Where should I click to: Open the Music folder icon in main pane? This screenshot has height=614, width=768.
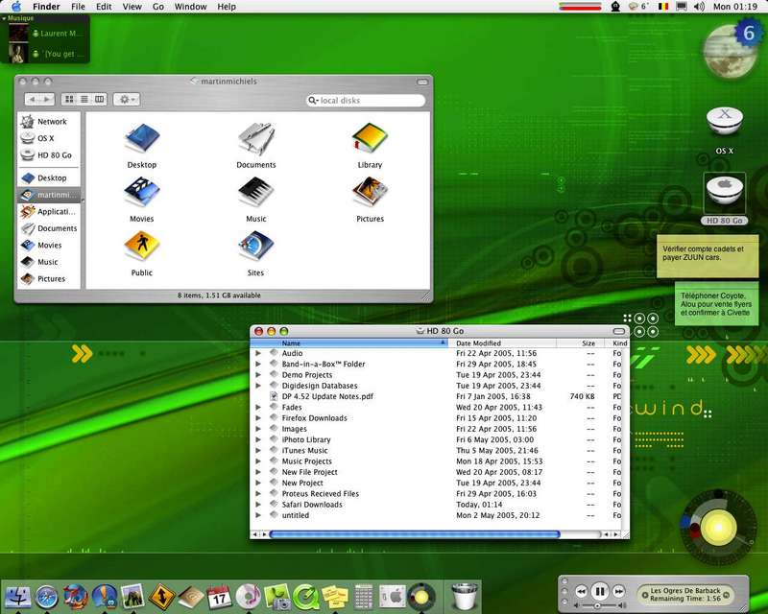(256, 193)
